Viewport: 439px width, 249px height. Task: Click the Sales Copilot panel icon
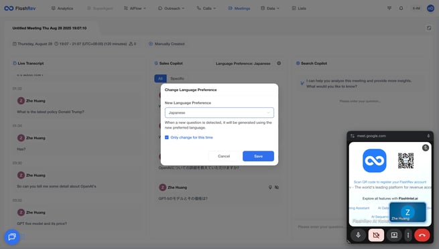(x=156, y=64)
